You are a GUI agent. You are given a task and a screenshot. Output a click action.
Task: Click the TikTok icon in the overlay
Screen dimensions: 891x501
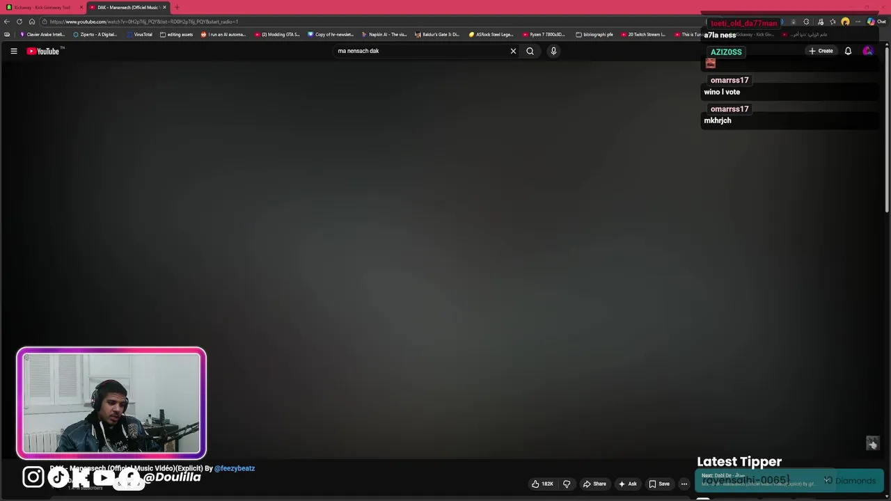click(58, 477)
